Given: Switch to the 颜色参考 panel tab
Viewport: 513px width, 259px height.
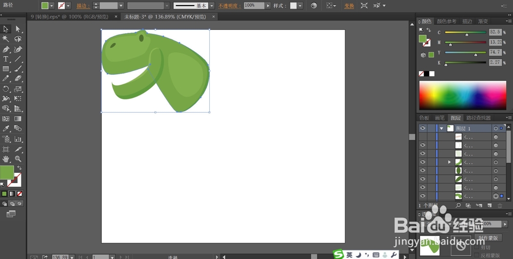Looking at the screenshot, I should pyautogui.click(x=446, y=21).
